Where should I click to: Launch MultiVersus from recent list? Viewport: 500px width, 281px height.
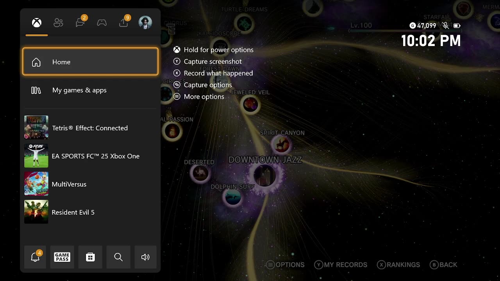[90, 184]
